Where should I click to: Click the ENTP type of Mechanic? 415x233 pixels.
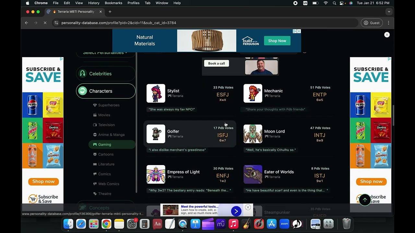320,95
